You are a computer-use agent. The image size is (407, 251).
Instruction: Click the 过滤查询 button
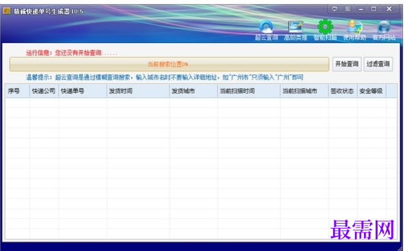pos(378,64)
